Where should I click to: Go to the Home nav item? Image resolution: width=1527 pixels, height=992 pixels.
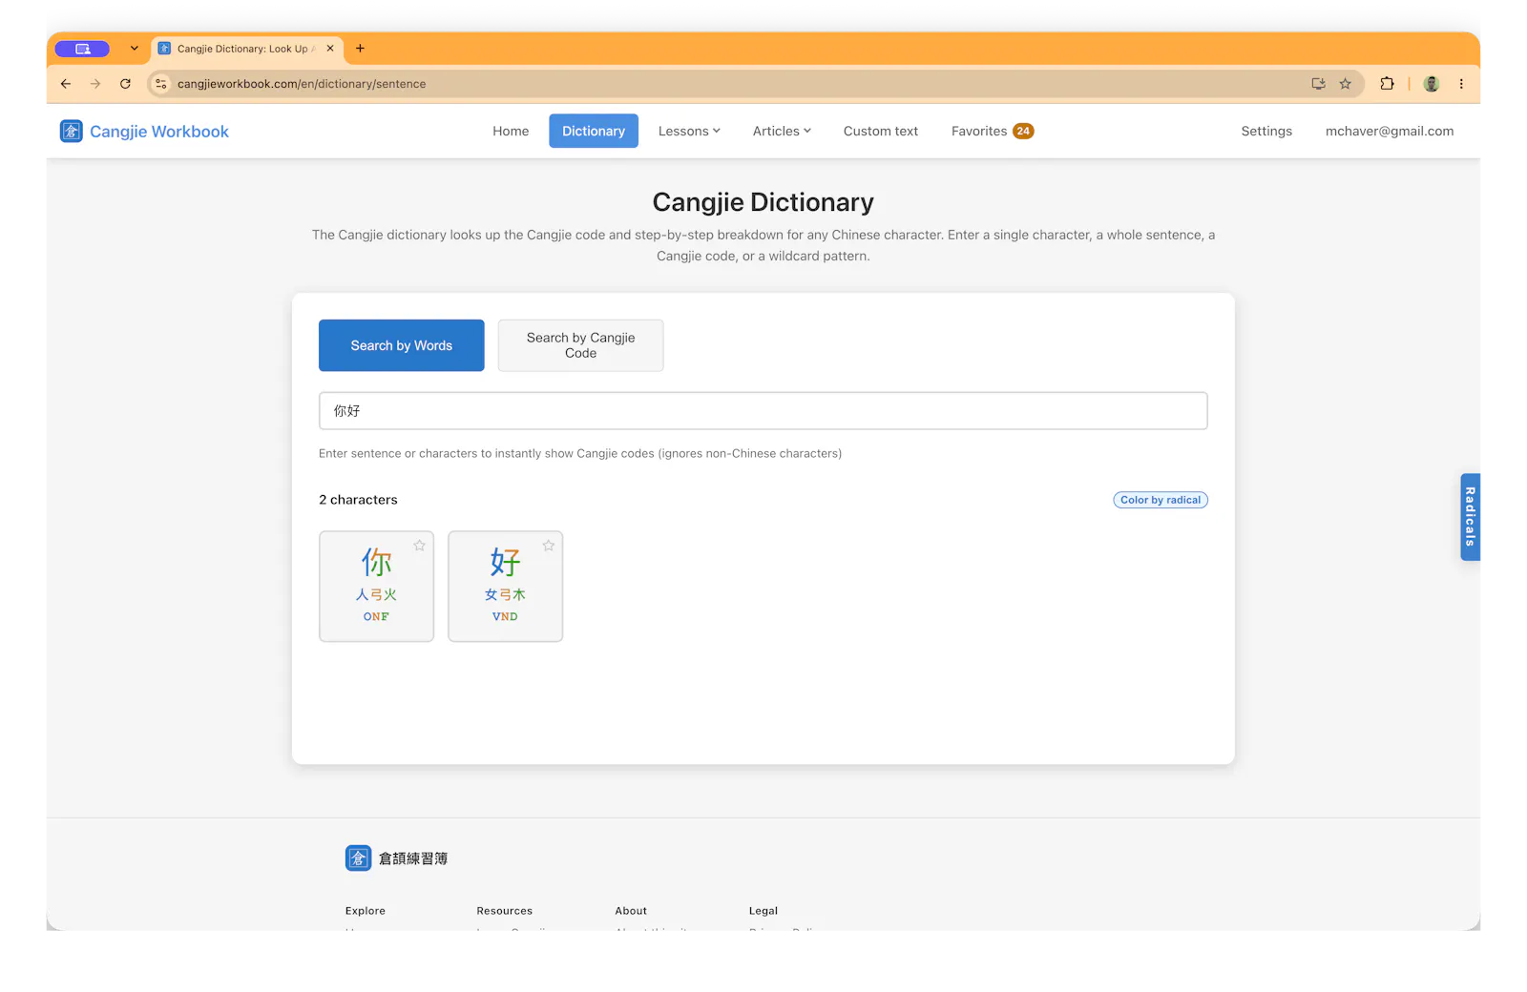[x=511, y=131]
